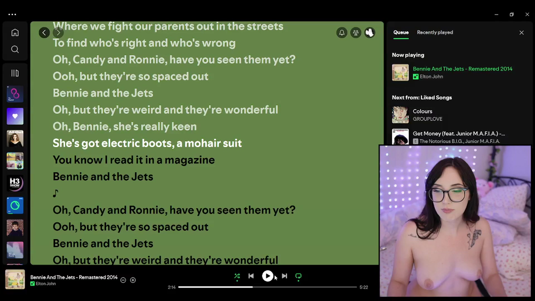Expand Your Library sidebar
Viewport: 535px width, 301px height.
point(15,73)
